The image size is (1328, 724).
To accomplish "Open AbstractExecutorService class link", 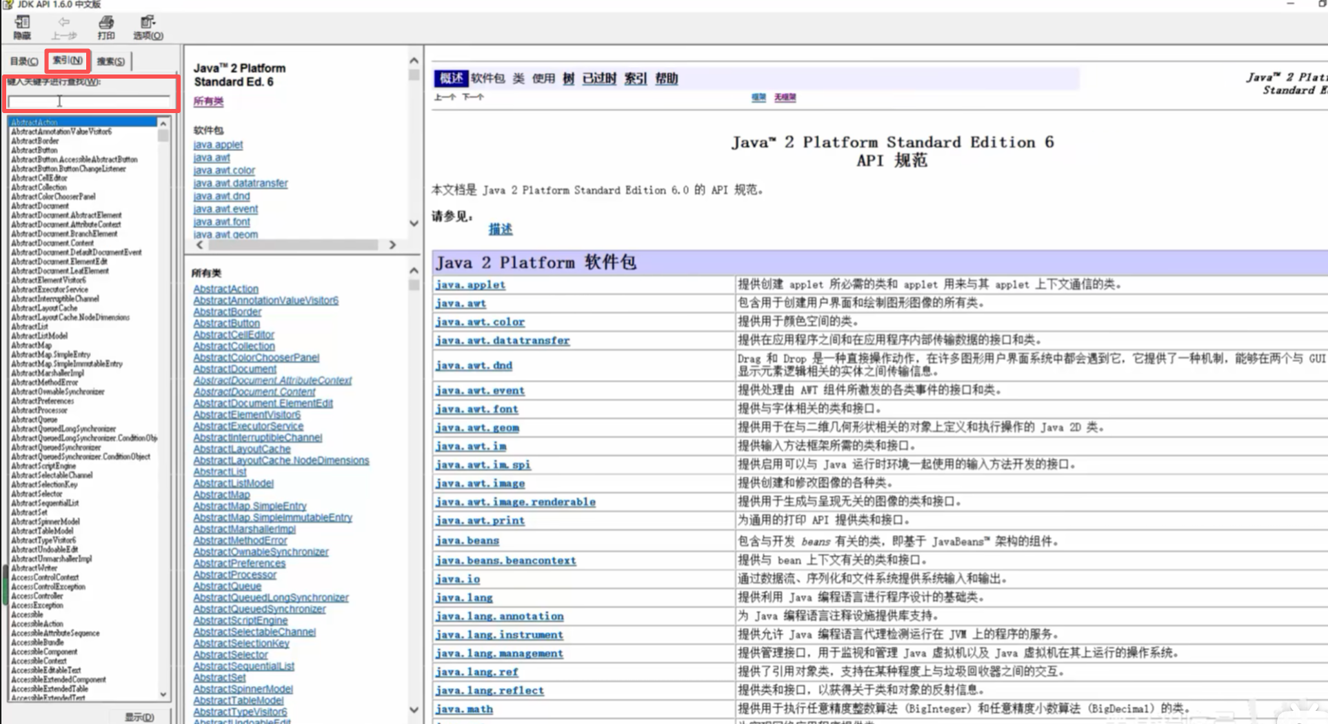I will [248, 426].
